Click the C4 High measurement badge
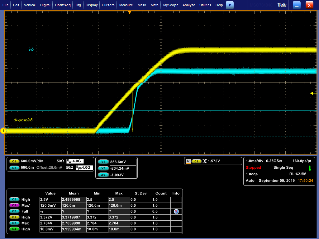The height and width of the screenshot is (239, 319). pyautogui.click(x=14, y=229)
